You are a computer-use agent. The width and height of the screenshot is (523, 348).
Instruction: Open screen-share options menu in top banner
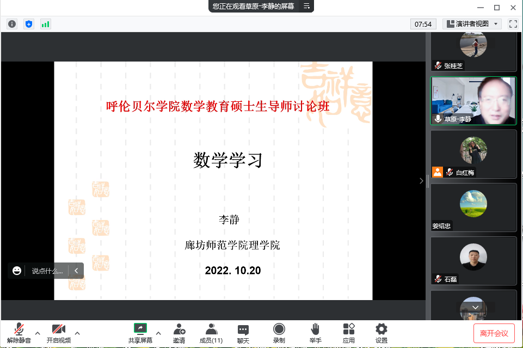pyautogui.click(x=306, y=7)
